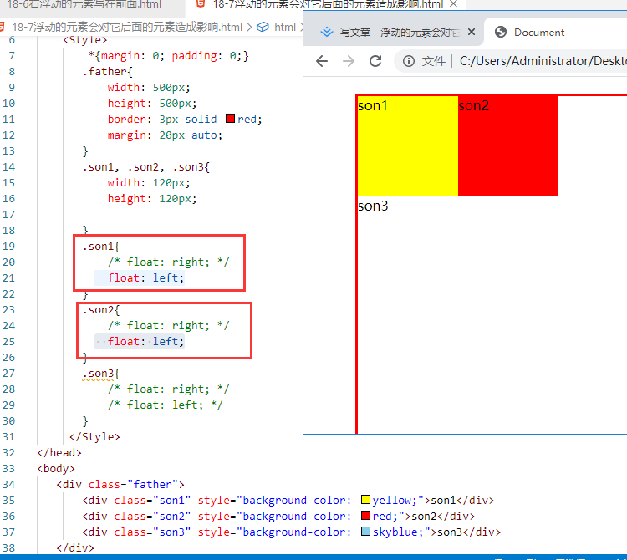Click the yellow son1 box in browser
627x560 pixels.
click(407, 146)
